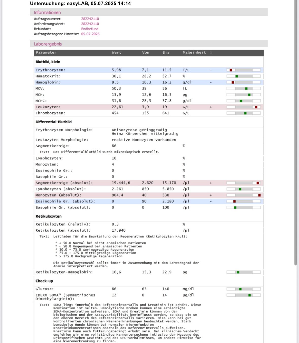299x343 pixels.
Task: Click the range indicator bar for Erythrozyten
Action: tap(243, 70)
